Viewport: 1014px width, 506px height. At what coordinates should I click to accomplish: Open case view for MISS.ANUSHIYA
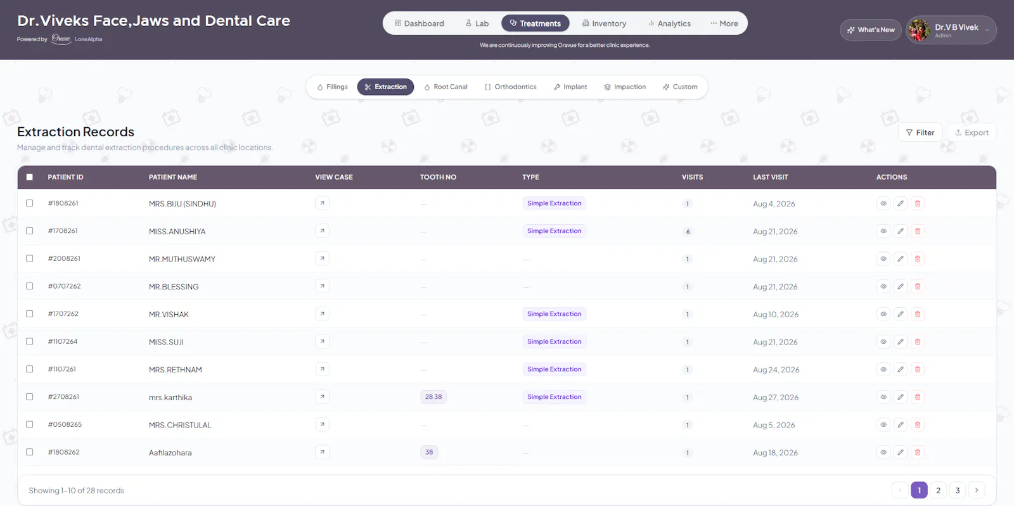[x=322, y=231]
